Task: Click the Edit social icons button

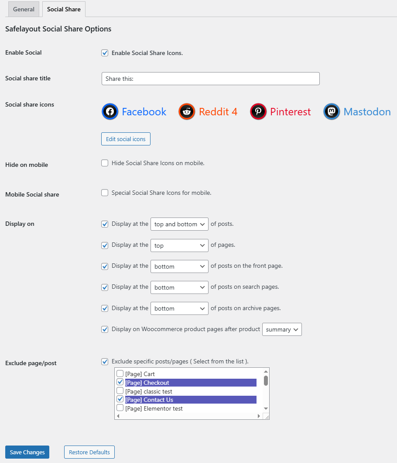Action: point(126,139)
